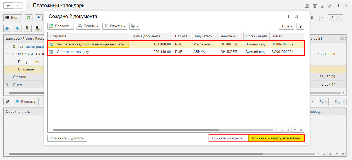Click Принять и выгрузить в банк
The width and height of the screenshot is (352, 160).
click(276, 138)
